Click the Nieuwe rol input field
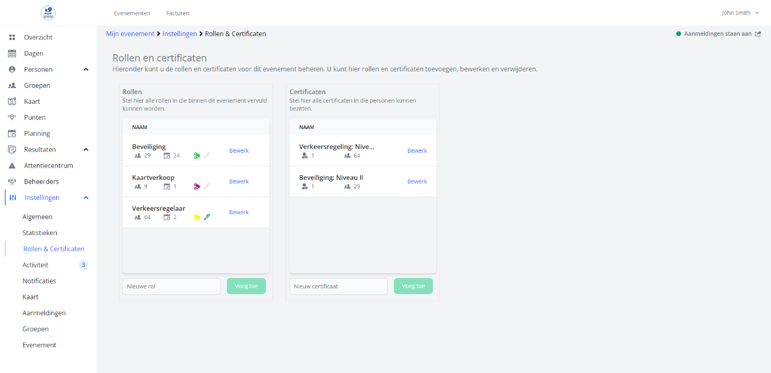Image resolution: width=771 pixels, height=373 pixels. [x=171, y=286]
